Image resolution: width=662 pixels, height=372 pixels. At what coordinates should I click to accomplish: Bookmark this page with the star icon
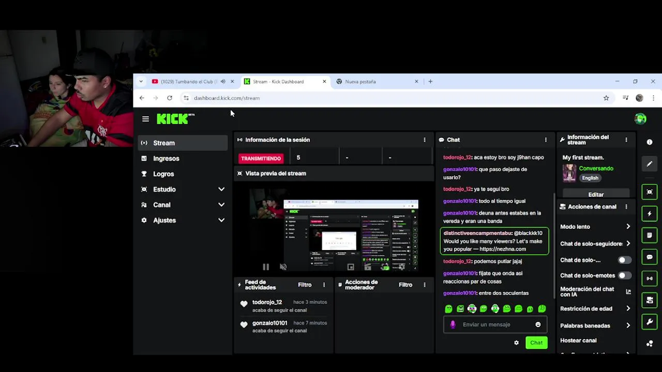point(606,98)
